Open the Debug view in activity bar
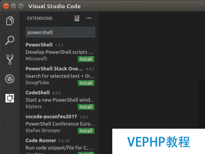The image size is (205, 154). [x=10, y=79]
